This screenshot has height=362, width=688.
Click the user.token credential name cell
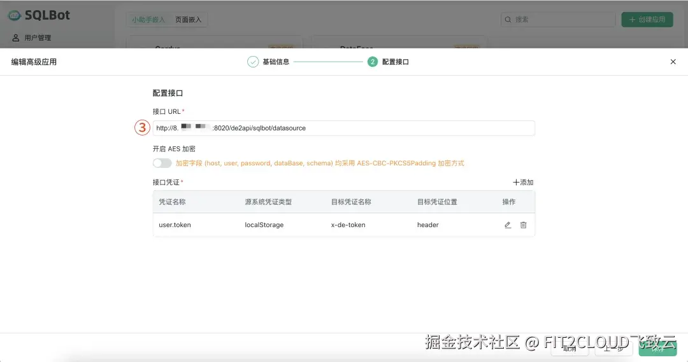pos(175,225)
